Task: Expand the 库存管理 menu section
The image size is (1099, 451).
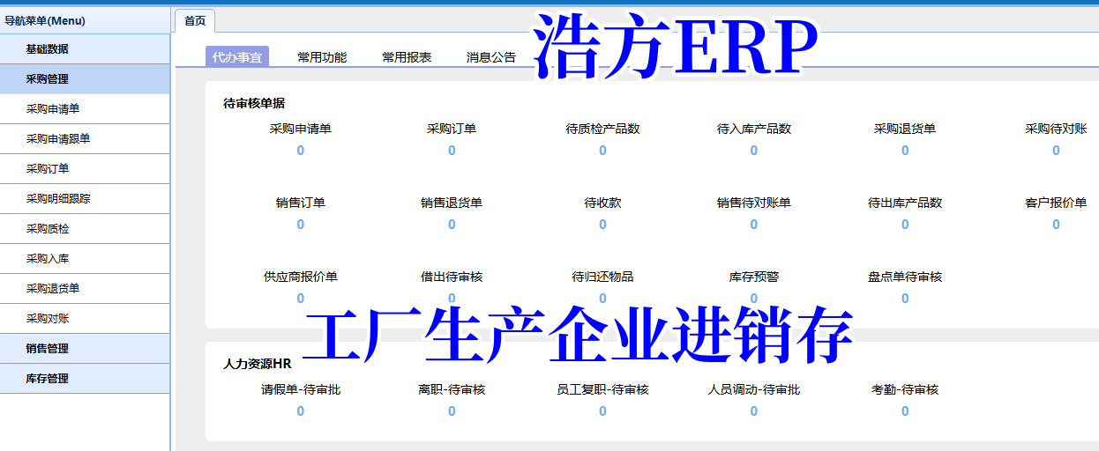Action: [47, 379]
